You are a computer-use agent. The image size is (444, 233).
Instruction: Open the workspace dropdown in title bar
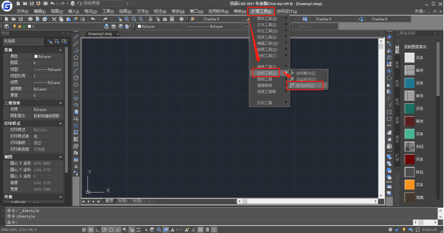pyautogui.click(x=102, y=3)
